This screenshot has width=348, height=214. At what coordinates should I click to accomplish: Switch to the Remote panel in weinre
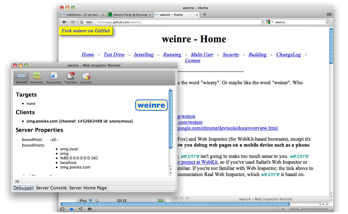coord(21,78)
